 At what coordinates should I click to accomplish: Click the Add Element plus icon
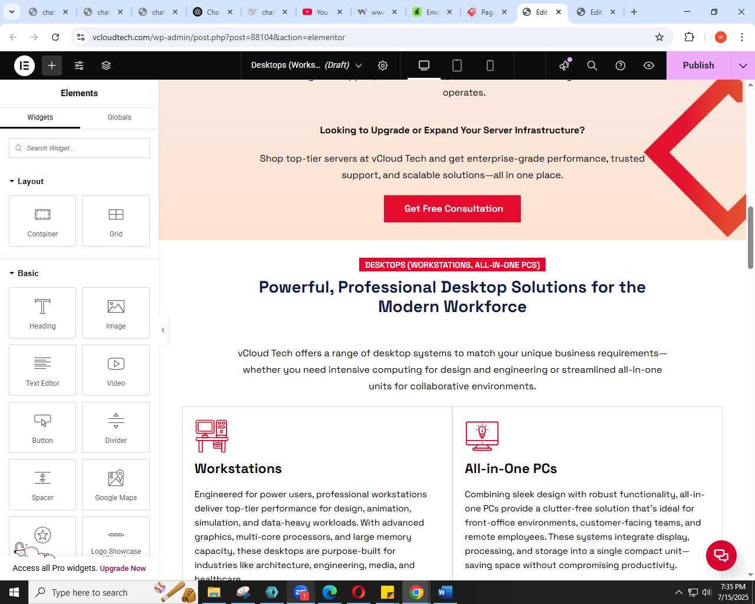coord(52,65)
